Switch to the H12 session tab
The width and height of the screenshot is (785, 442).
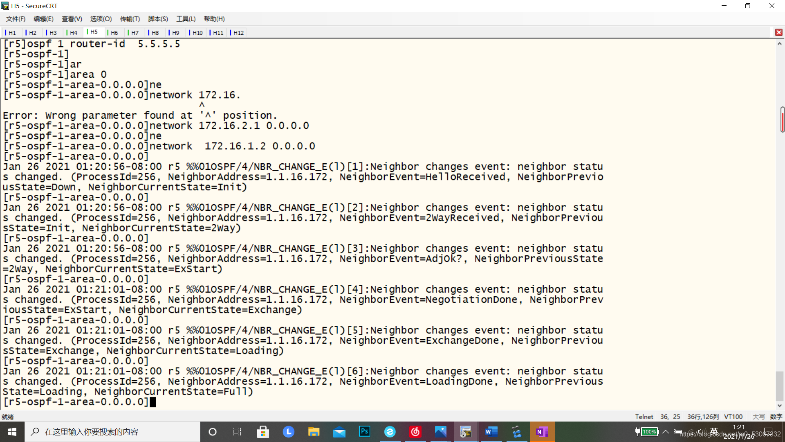coord(238,33)
